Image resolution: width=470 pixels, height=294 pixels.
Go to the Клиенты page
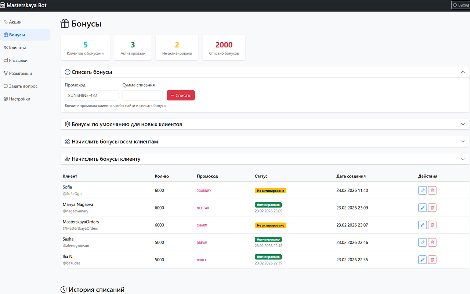17,48
